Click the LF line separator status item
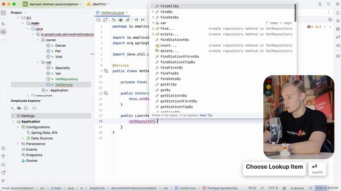 (x=262, y=188)
